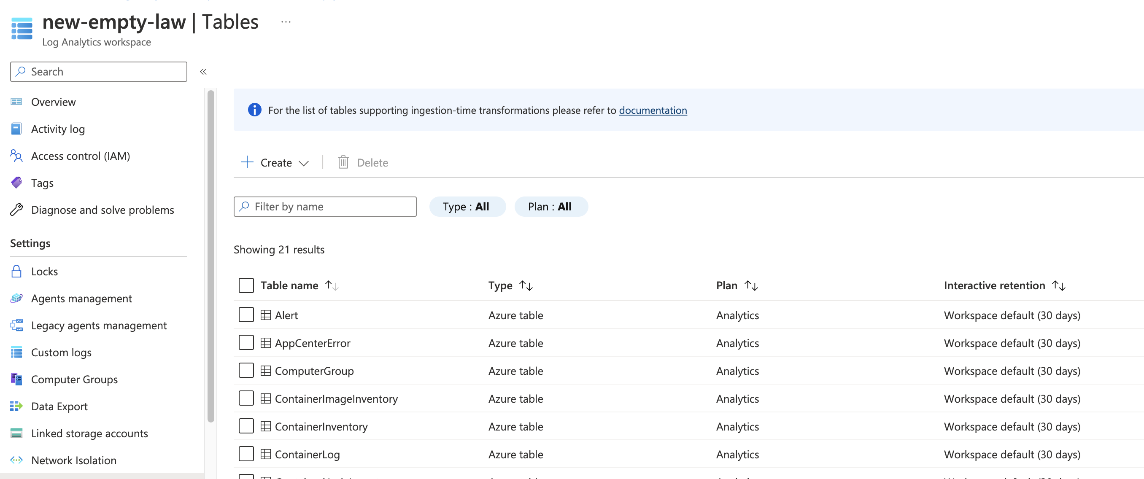
Task: Click the plus icon for Create
Action: 247,162
